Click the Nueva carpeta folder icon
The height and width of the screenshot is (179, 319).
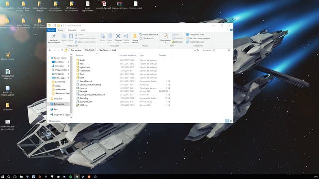pos(135,36)
